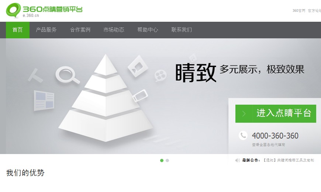Open the latest announcement 关键词推荐工具 notice
Viewport: 321px width, 192px height.
coord(288,160)
